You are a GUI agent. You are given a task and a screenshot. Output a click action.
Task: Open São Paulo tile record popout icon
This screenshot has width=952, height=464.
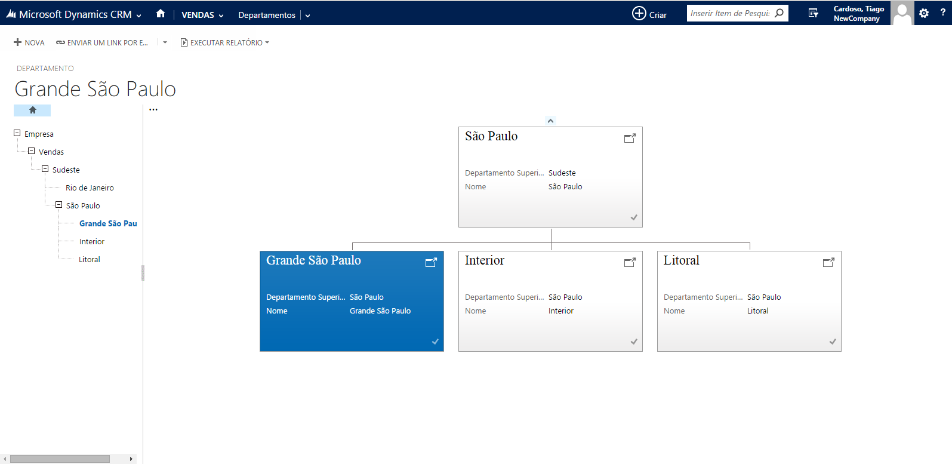click(630, 138)
